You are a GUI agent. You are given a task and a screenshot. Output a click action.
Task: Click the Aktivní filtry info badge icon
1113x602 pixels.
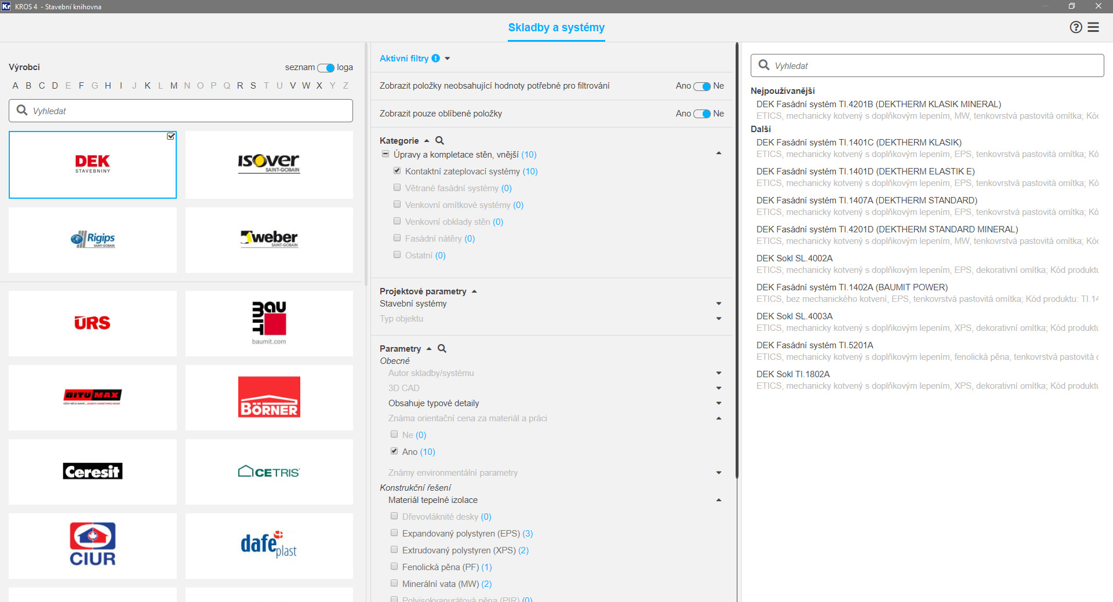pyautogui.click(x=436, y=59)
